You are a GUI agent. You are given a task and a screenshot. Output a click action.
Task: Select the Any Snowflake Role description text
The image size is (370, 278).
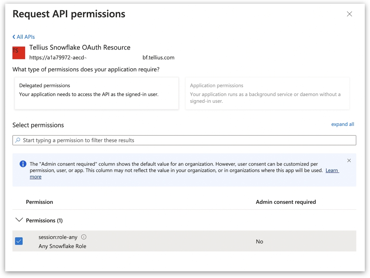point(62,246)
